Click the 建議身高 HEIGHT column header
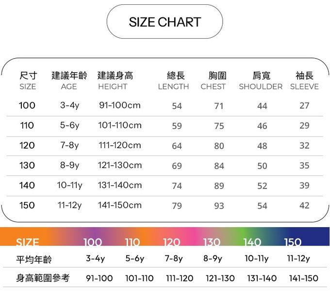 pyautogui.click(x=115, y=81)
